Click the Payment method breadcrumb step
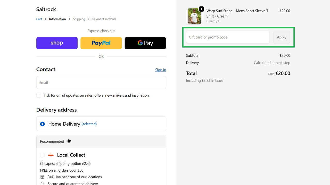Image resolution: width=330 pixels, height=185 pixels. [104, 19]
